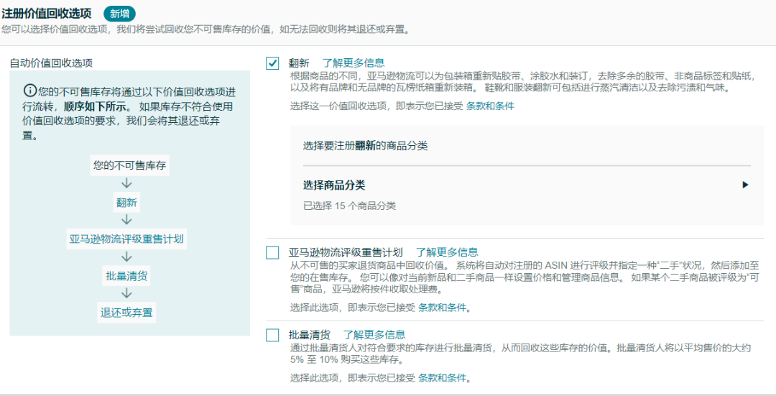
Task: Open 了解更多信息 link next to 翻新
Action: point(354,63)
